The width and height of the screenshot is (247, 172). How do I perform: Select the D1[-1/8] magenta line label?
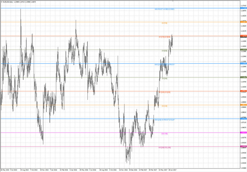tap(164, 133)
